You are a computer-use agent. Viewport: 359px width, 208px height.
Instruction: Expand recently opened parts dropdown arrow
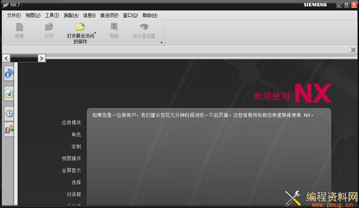coord(95,33)
